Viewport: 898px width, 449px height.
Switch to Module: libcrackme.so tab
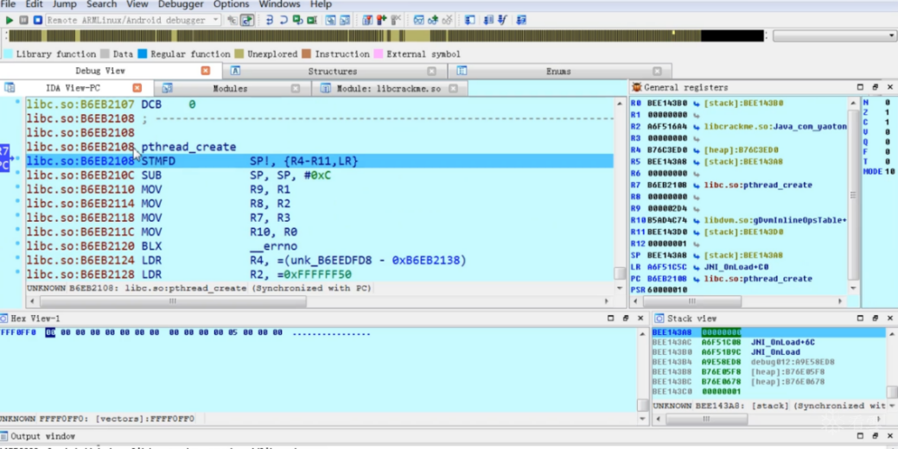(x=388, y=89)
